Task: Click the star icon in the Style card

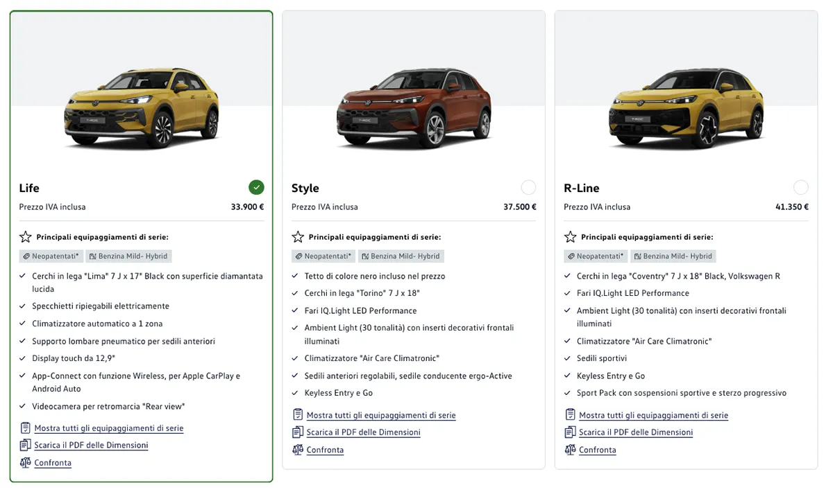Action: [298, 237]
